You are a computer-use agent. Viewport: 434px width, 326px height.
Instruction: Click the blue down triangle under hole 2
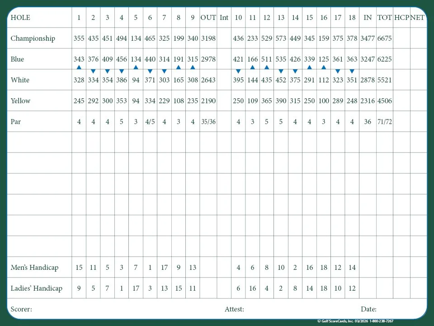(x=93, y=71)
